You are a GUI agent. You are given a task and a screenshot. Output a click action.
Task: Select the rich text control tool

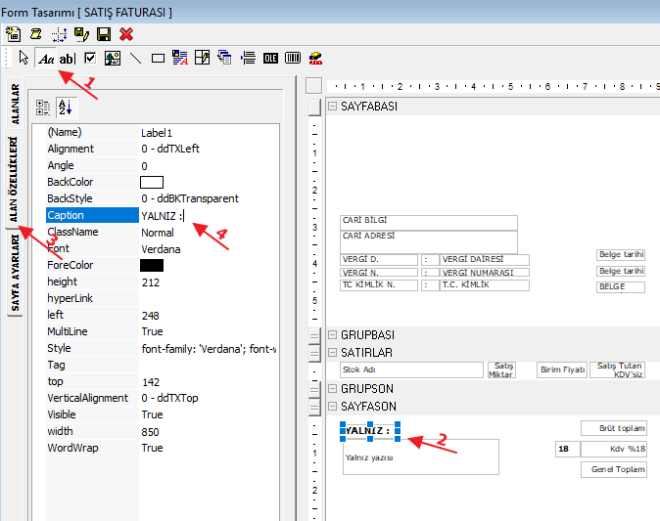click(180, 58)
